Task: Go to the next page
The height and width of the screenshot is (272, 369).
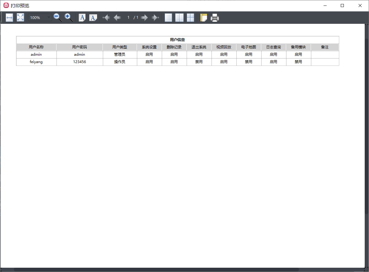Action: click(x=144, y=18)
